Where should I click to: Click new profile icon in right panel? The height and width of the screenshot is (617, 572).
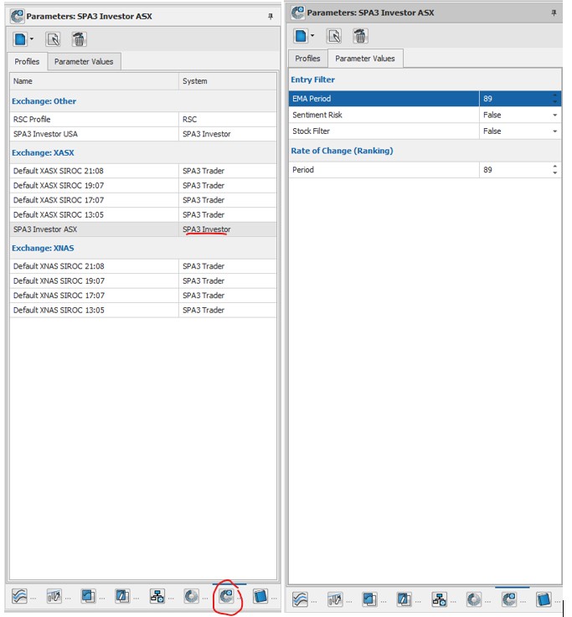tap(301, 36)
